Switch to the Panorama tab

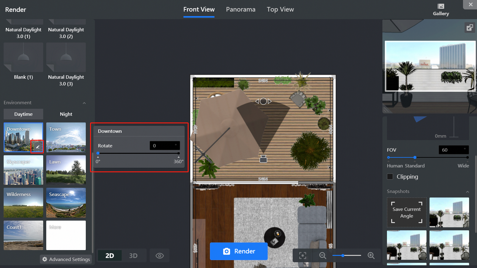pyautogui.click(x=240, y=9)
